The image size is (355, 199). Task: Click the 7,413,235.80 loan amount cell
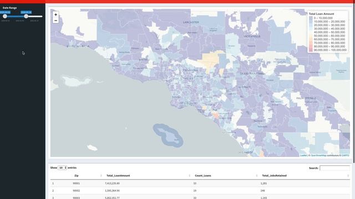pyautogui.click(x=112, y=184)
